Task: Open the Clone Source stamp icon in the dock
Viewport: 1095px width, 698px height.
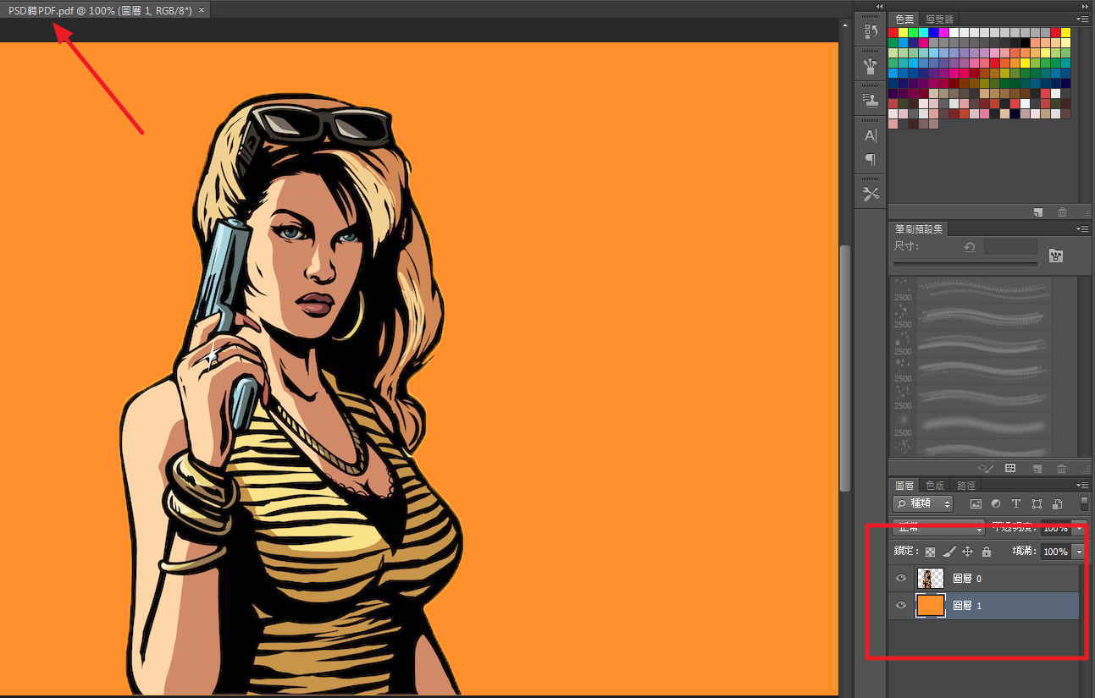Action: tap(870, 101)
